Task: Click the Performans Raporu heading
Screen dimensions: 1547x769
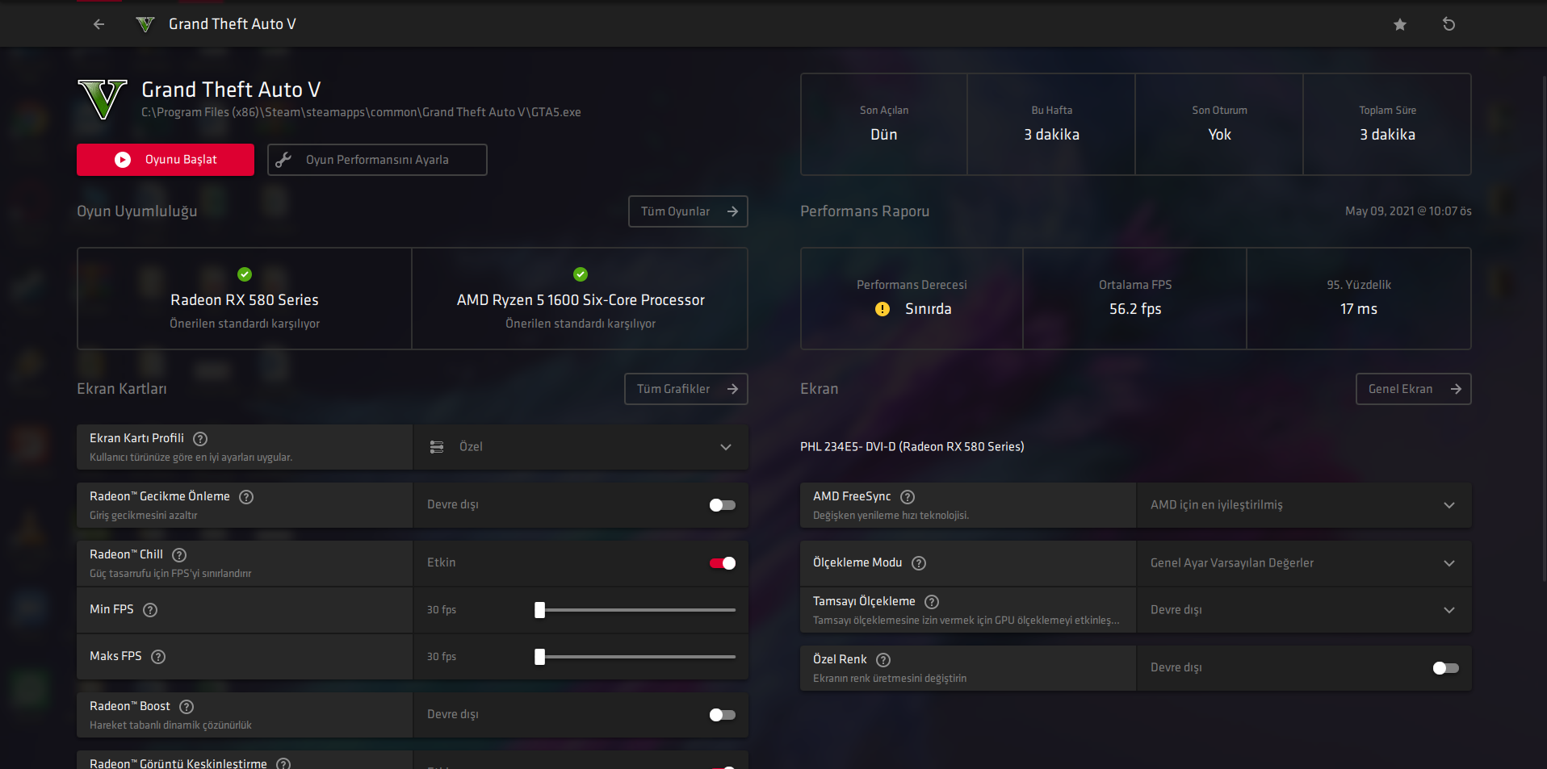Action: [x=865, y=211]
